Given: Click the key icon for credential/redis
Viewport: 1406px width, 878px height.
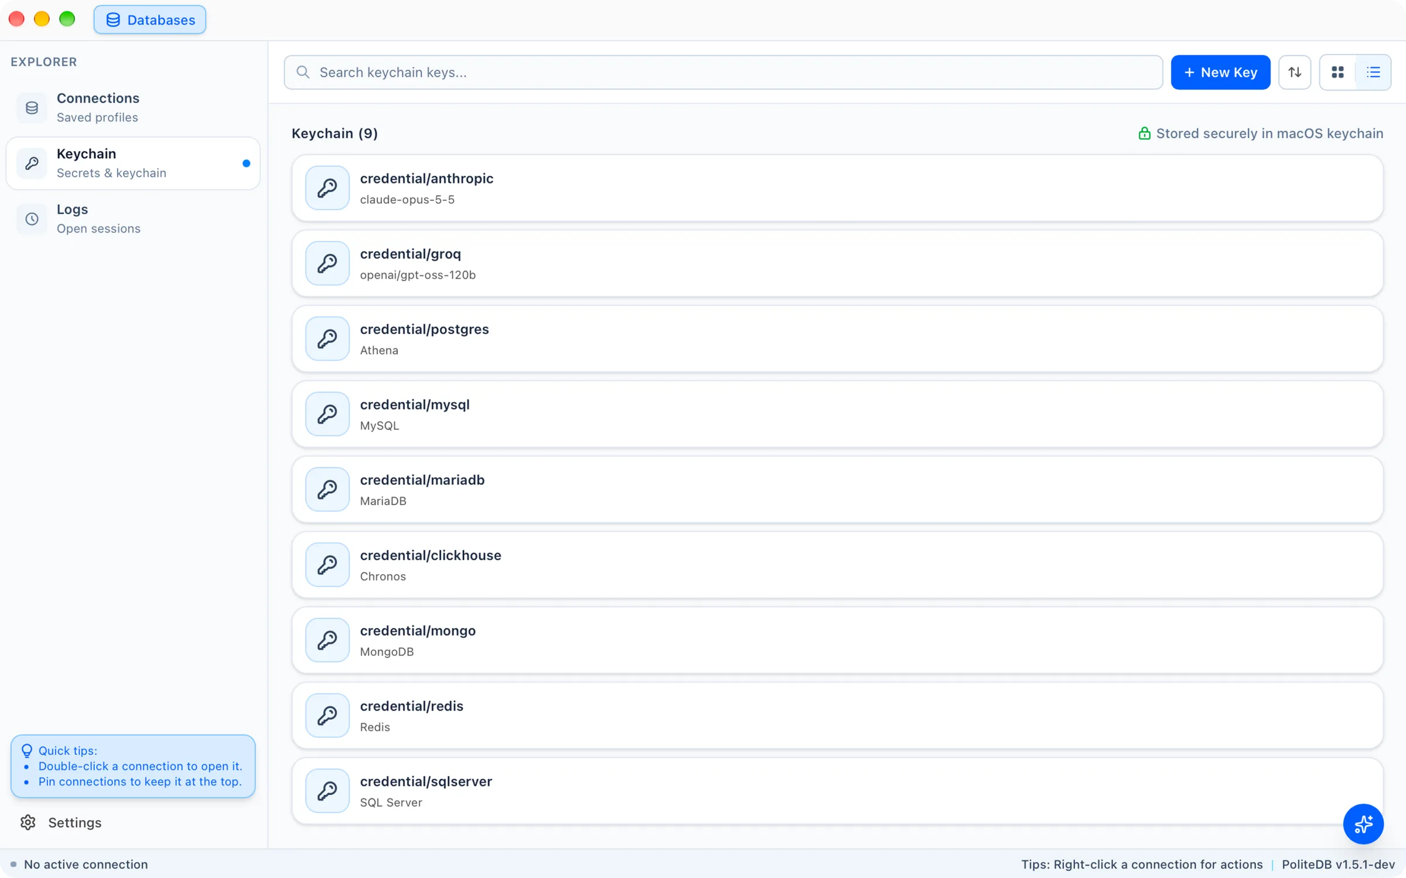Looking at the screenshot, I should (x=327, y=716).
